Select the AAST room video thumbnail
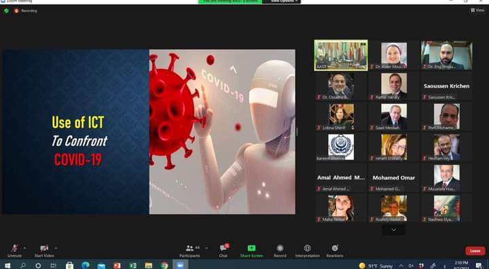489x269 pixels. (341, 55)
